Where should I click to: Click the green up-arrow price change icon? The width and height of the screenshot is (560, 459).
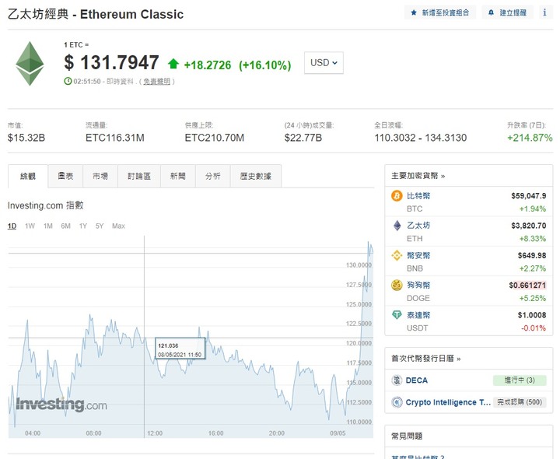point(173,64)
